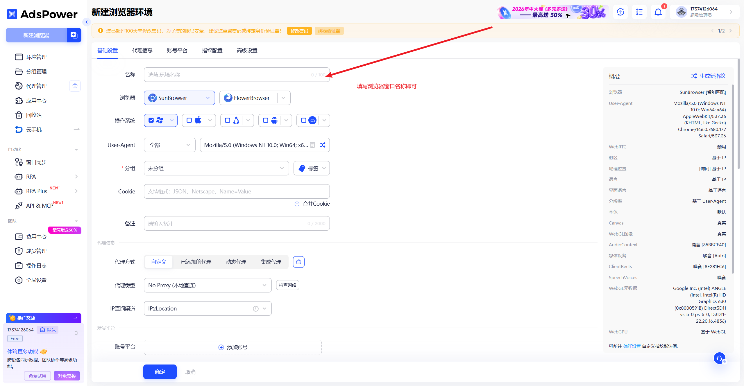Open 全局设置 in the sidebar

tap(36, 280)
